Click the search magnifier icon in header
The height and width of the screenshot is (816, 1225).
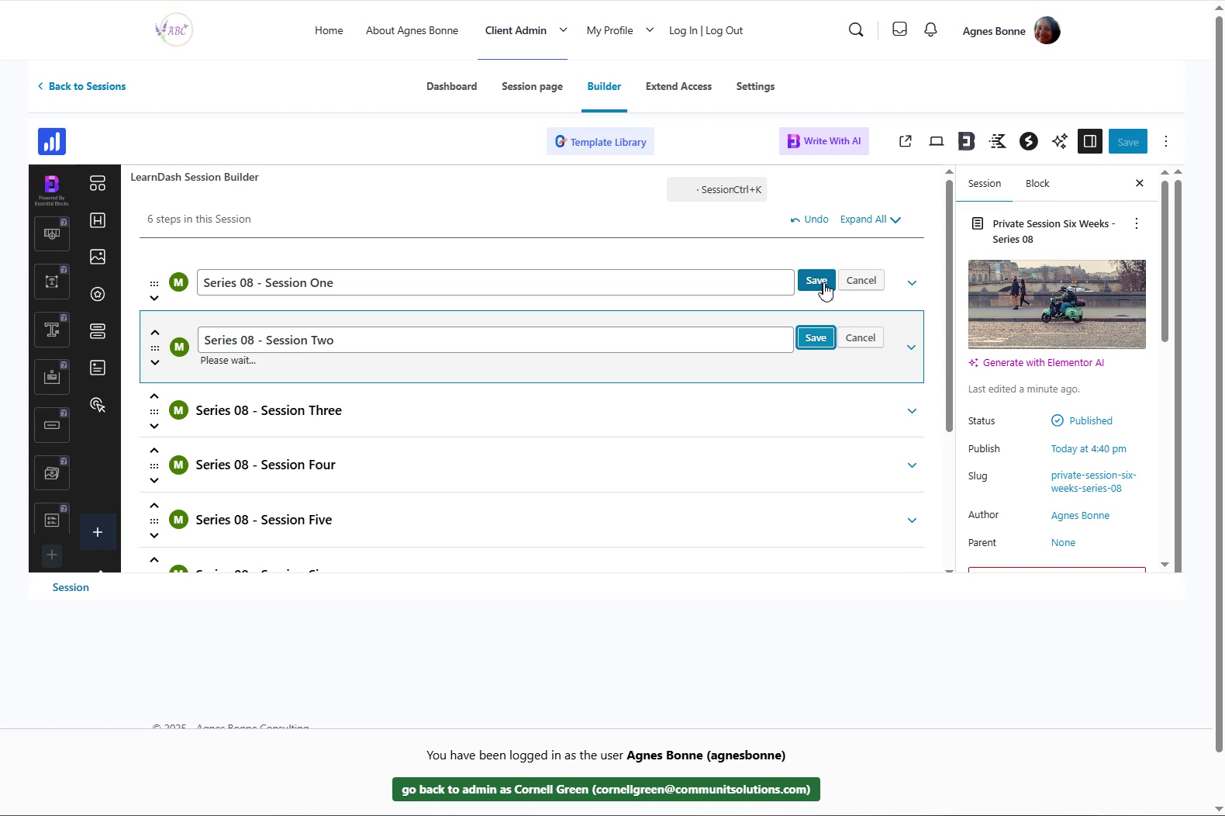[x=856, y=30]
